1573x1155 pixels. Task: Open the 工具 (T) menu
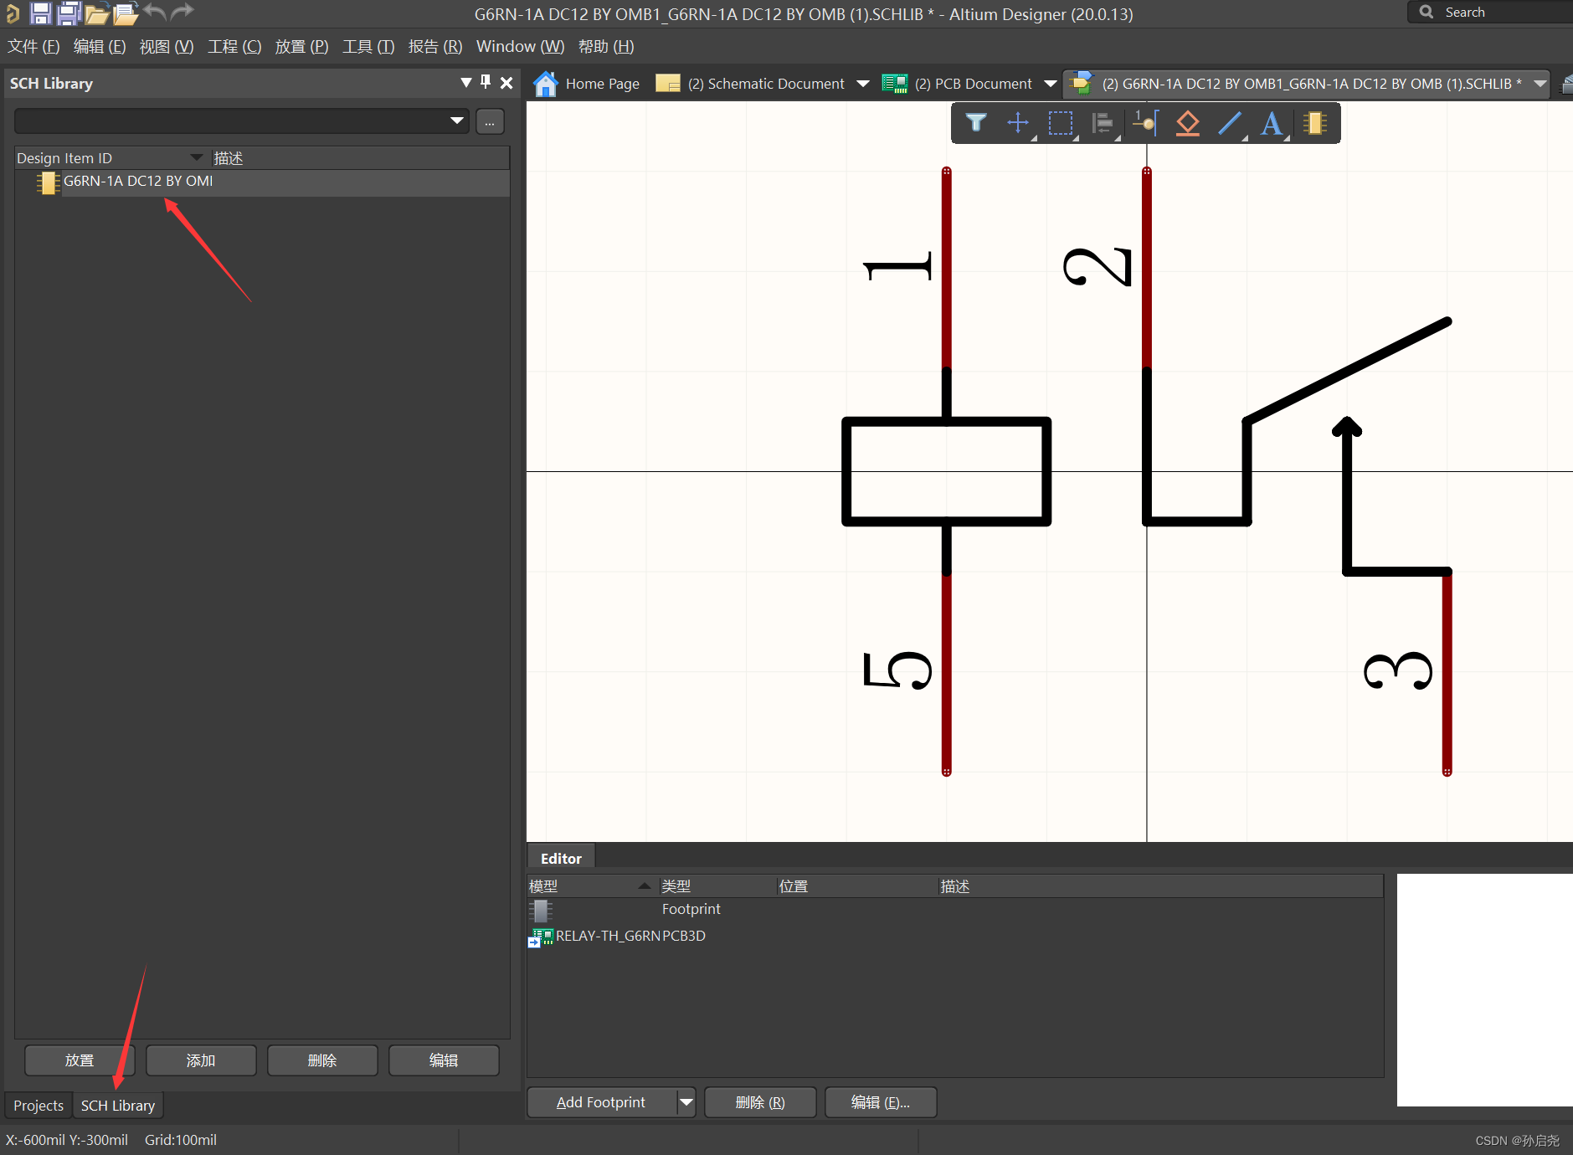point(368,46)
